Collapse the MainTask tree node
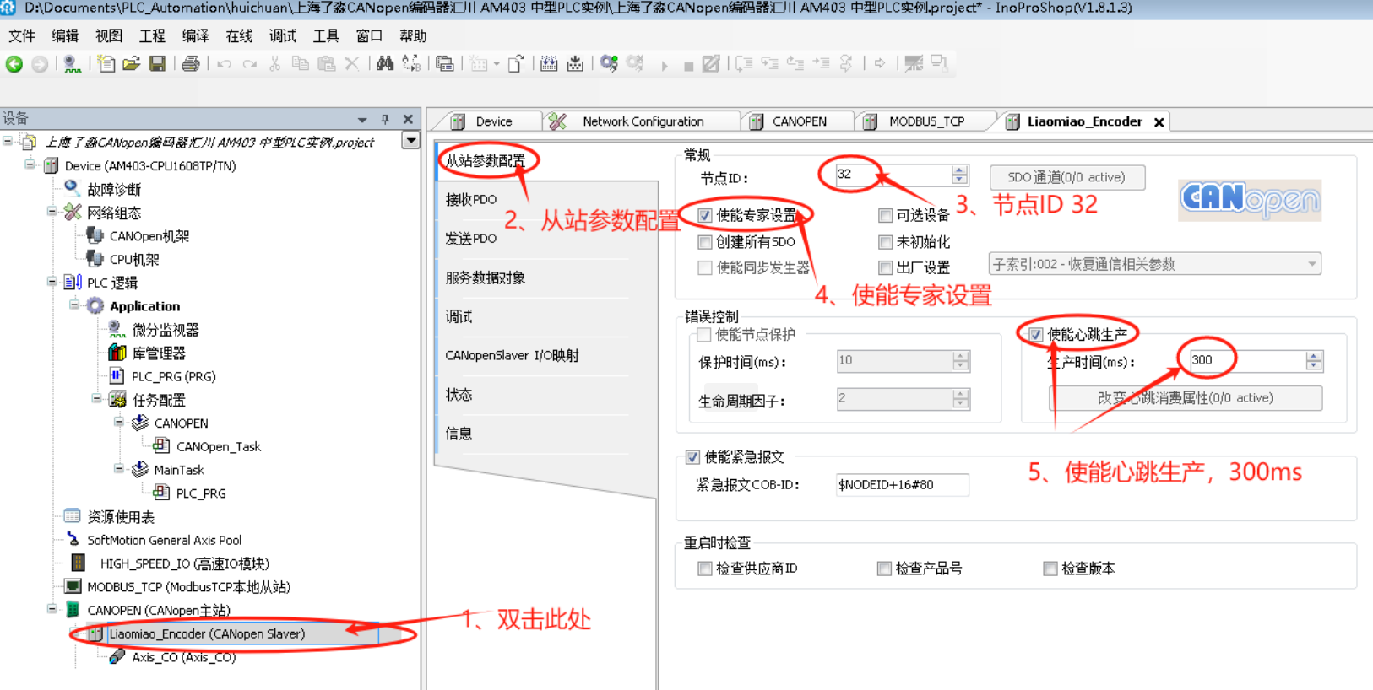1373x690 pixels. click(x=119, y=469)
